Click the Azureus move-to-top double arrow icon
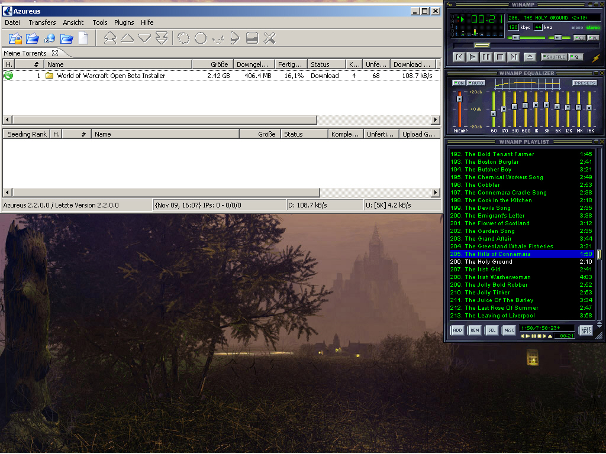 click(x=110, y=38)
